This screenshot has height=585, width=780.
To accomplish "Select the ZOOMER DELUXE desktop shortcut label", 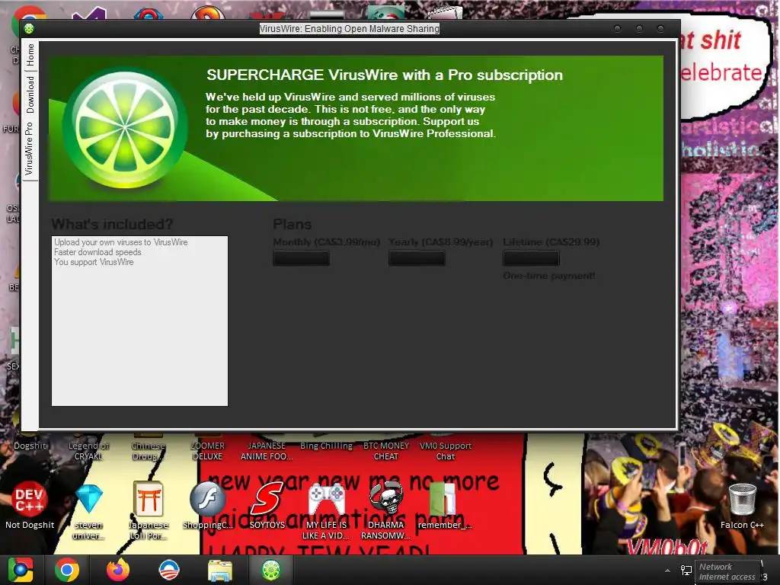I will coord(207,451).
